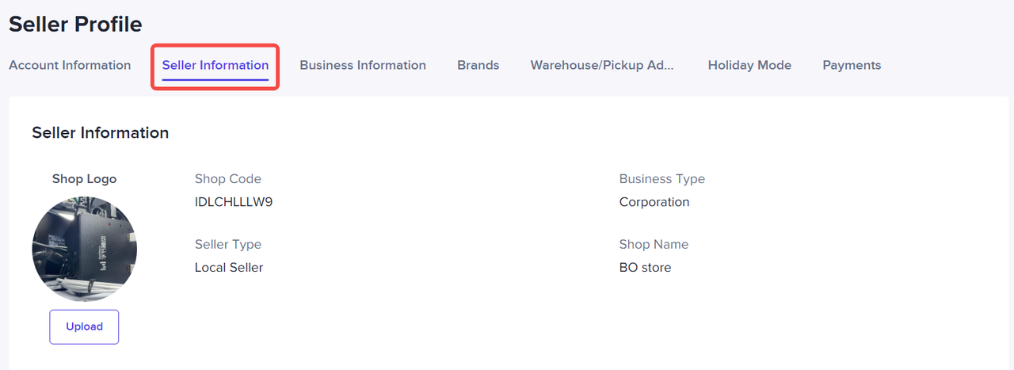The image size is (1014, 370).
Task: Click the Seller Type label
Action: [x=228, y=244]
